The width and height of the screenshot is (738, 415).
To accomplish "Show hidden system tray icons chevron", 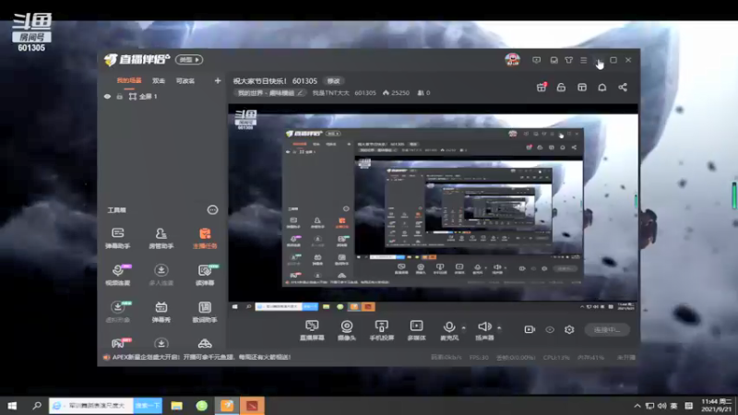I will [x=637, y=406].
